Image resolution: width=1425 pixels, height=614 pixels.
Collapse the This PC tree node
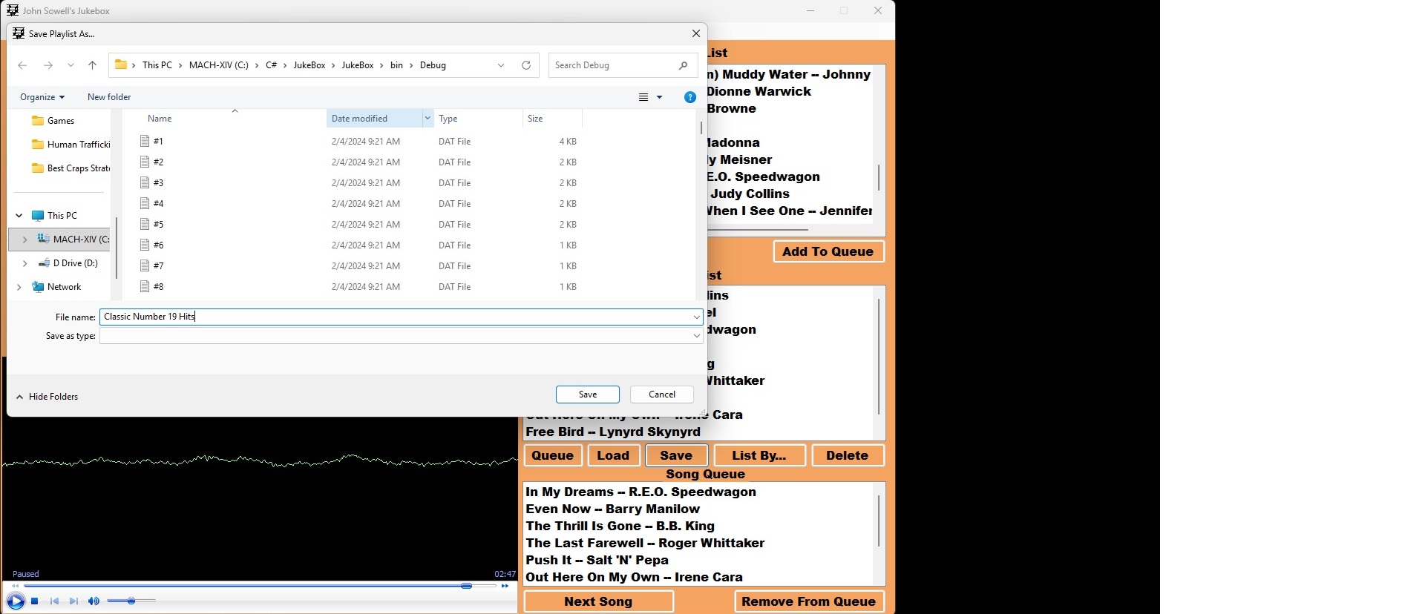click(19, 216)
